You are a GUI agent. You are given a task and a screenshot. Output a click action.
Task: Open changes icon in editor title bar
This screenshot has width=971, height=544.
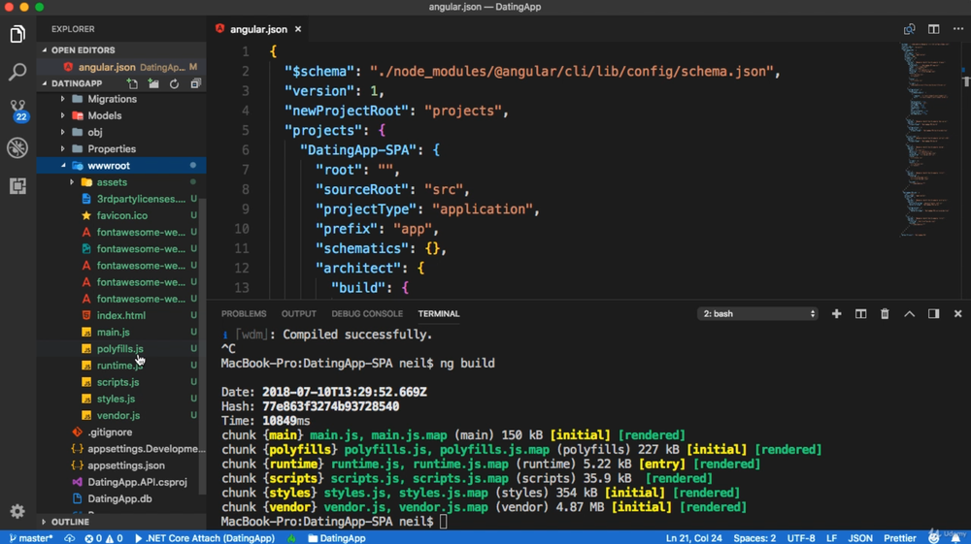[909, 29]
